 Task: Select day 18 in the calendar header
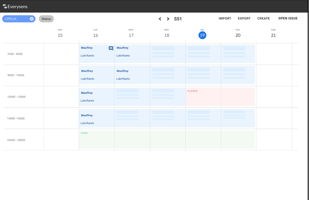point(167,35)
